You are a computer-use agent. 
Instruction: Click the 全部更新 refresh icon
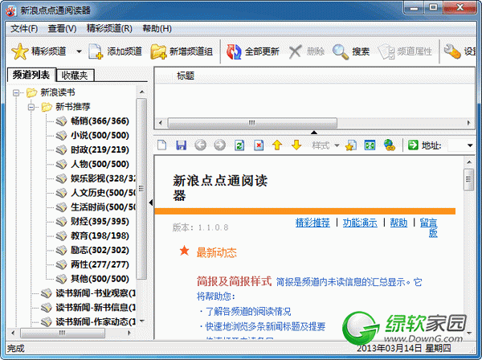coord(234,51)
